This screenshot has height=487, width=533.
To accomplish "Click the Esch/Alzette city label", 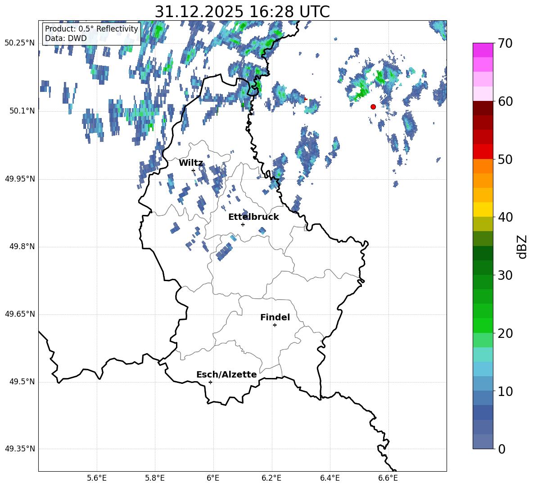I will (226, 375).
